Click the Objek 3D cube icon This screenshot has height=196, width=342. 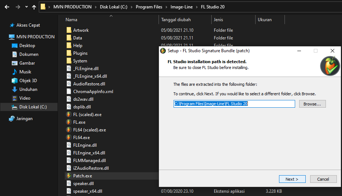pos(15,81)
